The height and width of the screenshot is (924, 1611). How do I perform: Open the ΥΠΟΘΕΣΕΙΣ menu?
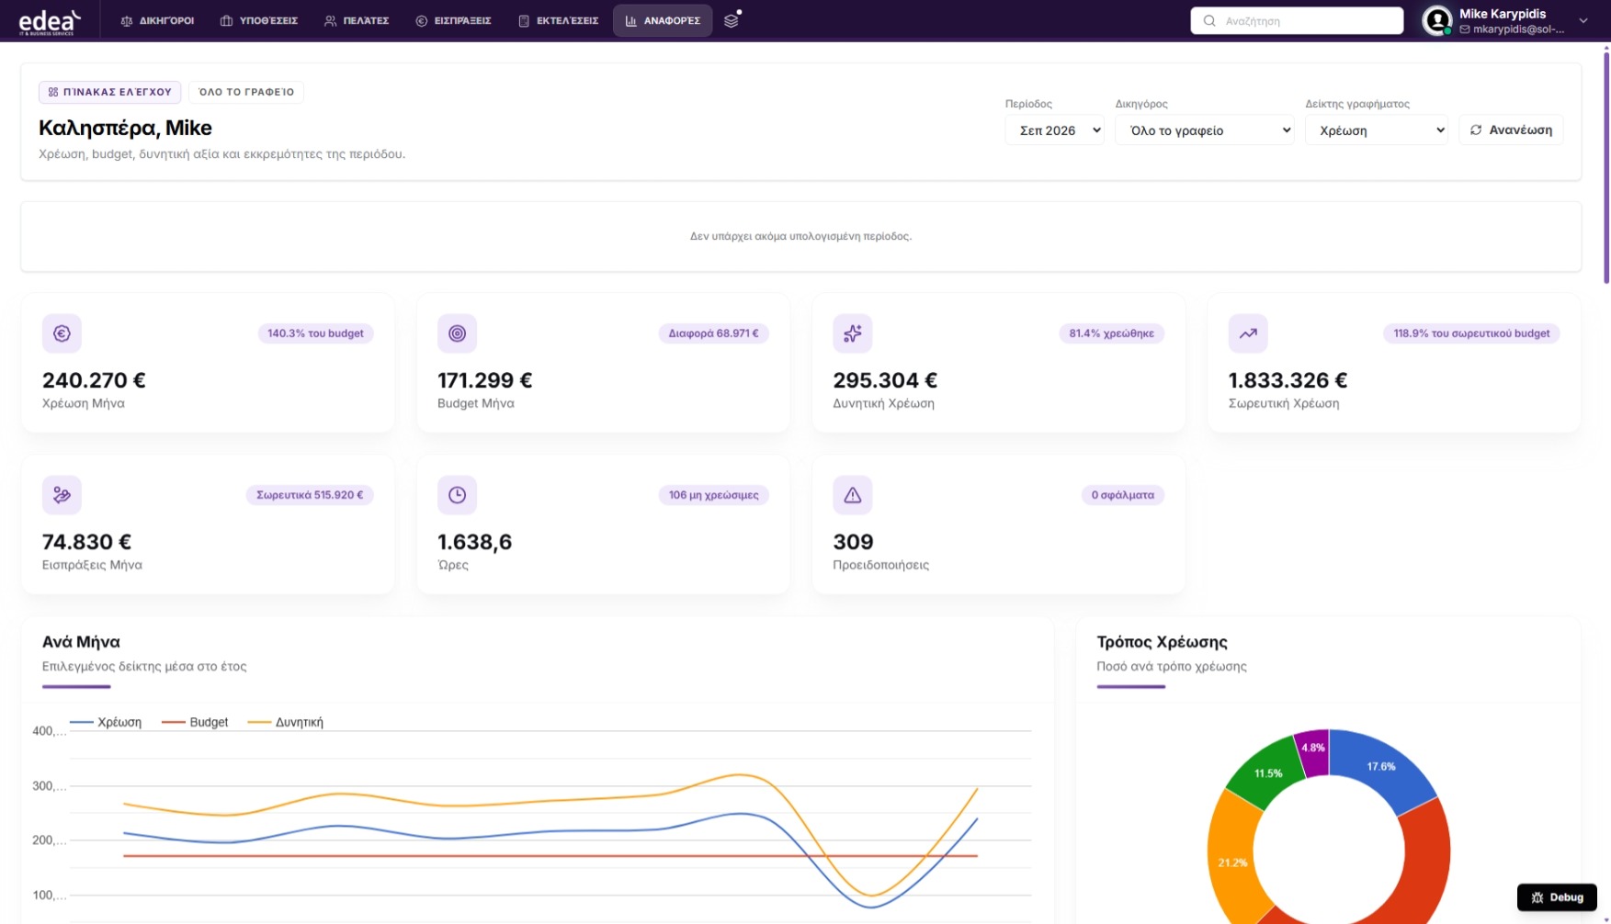pyautogui.click(x=259, y=20)
